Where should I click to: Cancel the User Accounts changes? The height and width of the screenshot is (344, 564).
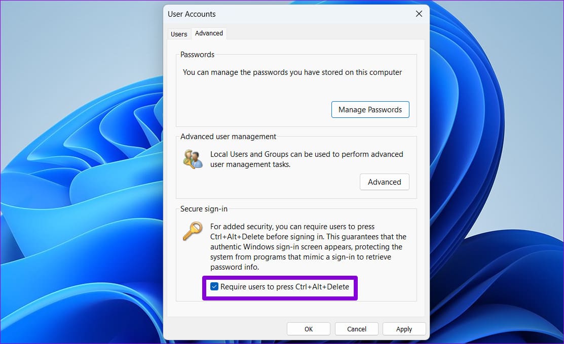pyautogui.click(x=356, y=329)
